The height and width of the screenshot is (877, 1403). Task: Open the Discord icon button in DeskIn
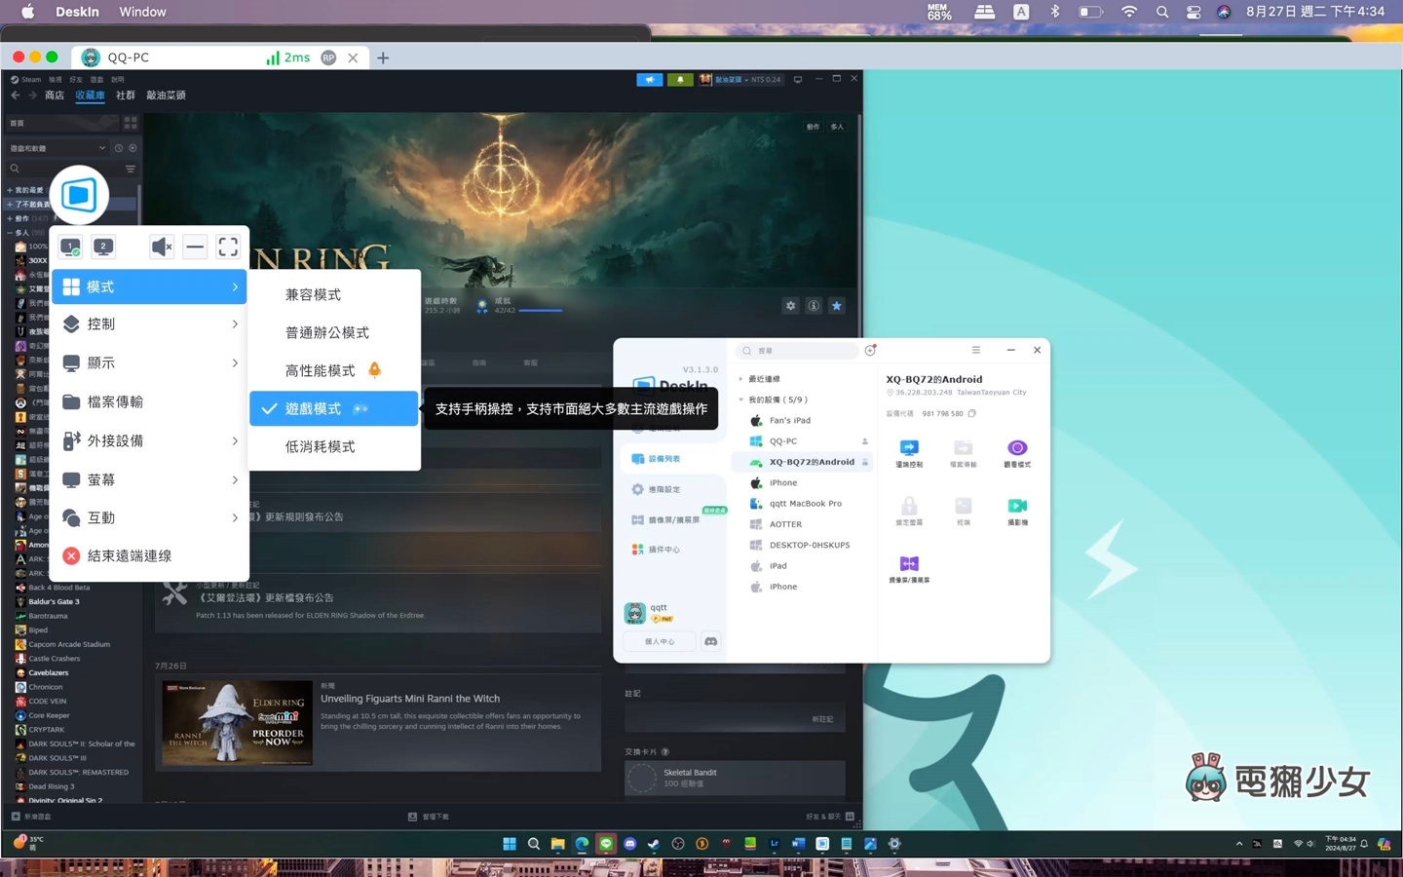[711, 641]
